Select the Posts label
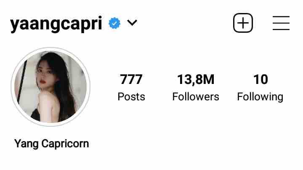The height and width of the screenshot is (170, 303). 131,97
